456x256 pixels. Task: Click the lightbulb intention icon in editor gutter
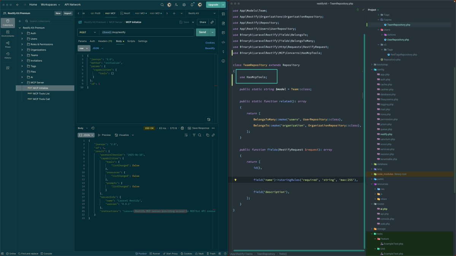[236, 180]
